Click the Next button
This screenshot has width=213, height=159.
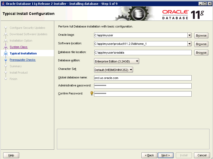pyautogui.click(x=166, y=155)
